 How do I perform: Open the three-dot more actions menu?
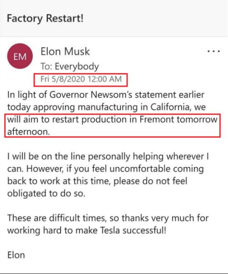pos(213,51)
